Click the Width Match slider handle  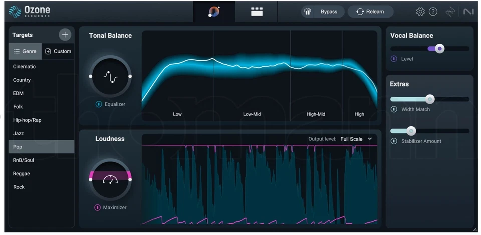[x=430, y=99]
